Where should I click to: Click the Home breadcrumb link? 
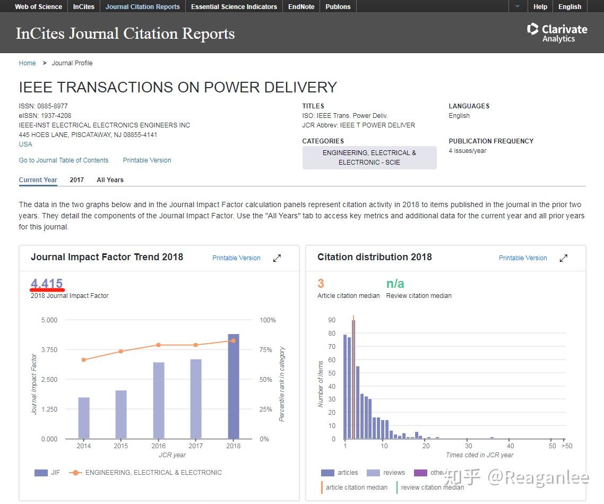click(28, 63)
